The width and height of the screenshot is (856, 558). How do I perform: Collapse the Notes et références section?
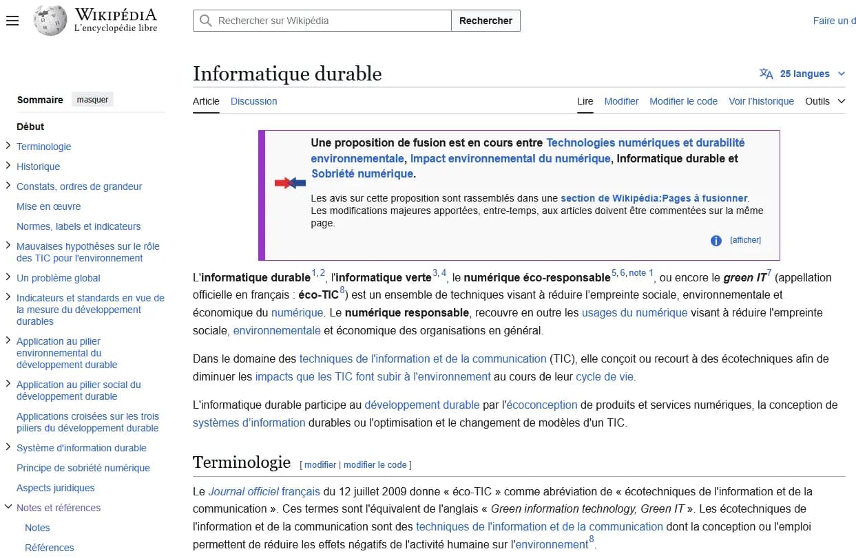pos(8,508)
